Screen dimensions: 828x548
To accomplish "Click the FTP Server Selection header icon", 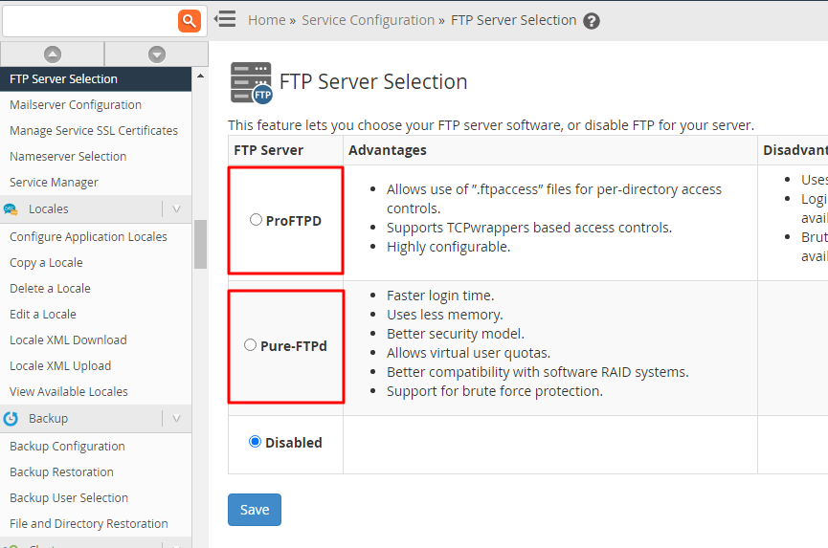I will tap(251, 82).
